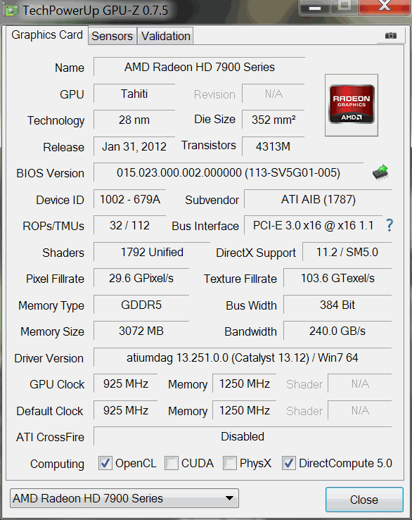The image size is (412, 520).
Task: Click the BIOS save chip icon
Action: (x=380, y=172)
